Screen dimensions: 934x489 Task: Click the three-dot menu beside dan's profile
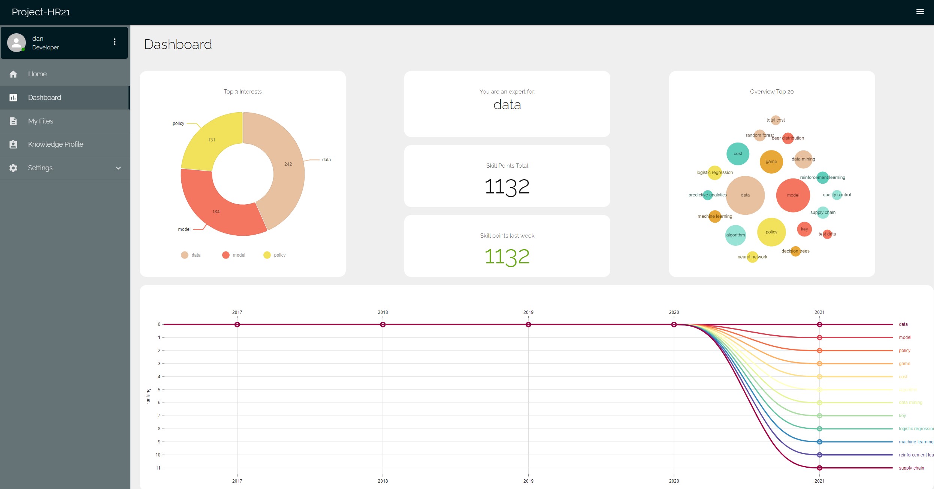point(115,41)
